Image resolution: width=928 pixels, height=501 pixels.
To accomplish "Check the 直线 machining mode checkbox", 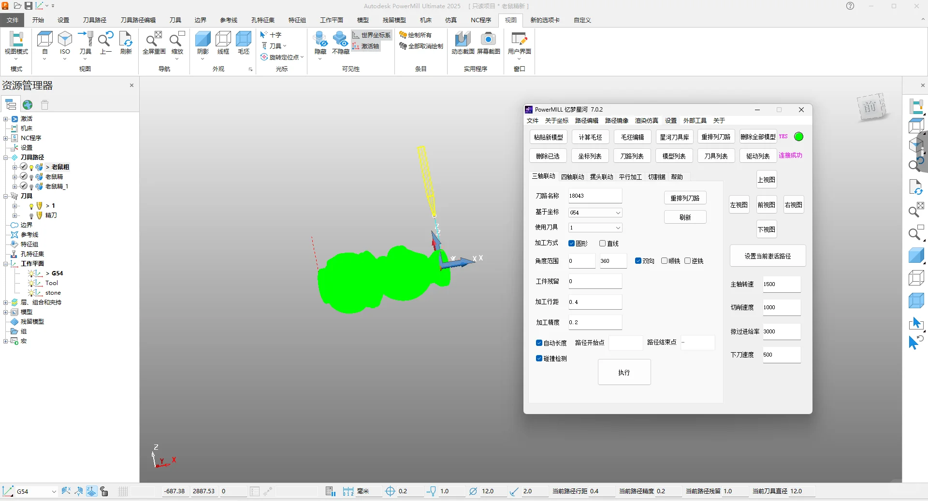I will pos(602,243).
